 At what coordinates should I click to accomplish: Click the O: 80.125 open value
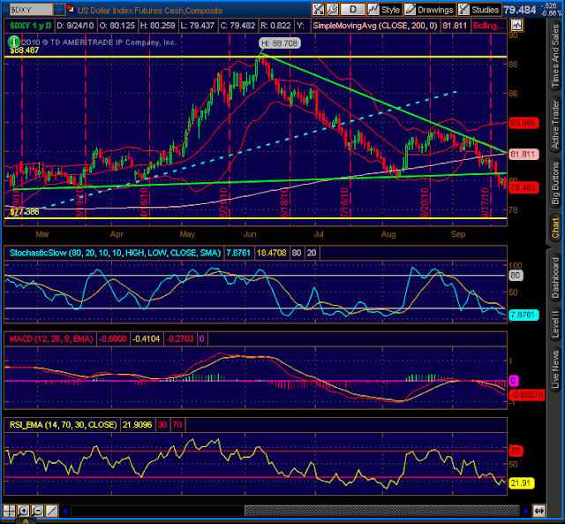117,26
